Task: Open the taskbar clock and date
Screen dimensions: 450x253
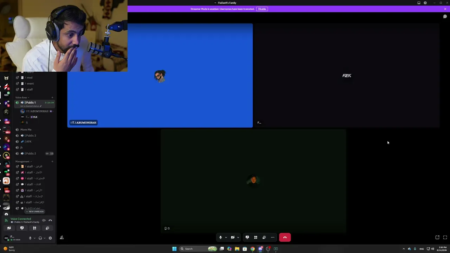Action: pos(443,249)
